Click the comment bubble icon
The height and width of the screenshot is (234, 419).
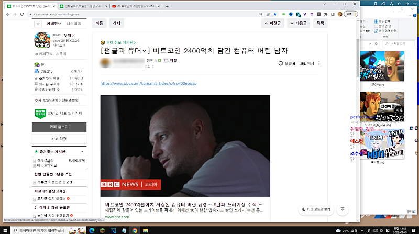[x=281, y=63]
